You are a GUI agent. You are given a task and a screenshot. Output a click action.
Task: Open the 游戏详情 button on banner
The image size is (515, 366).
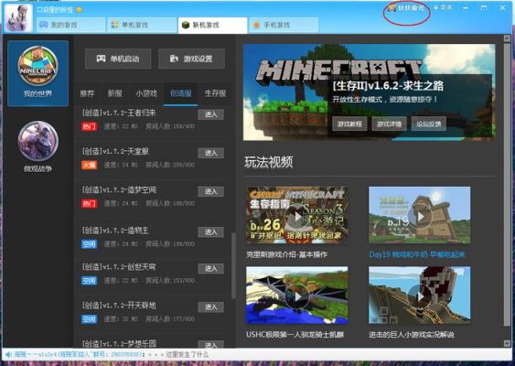(389, 124)
